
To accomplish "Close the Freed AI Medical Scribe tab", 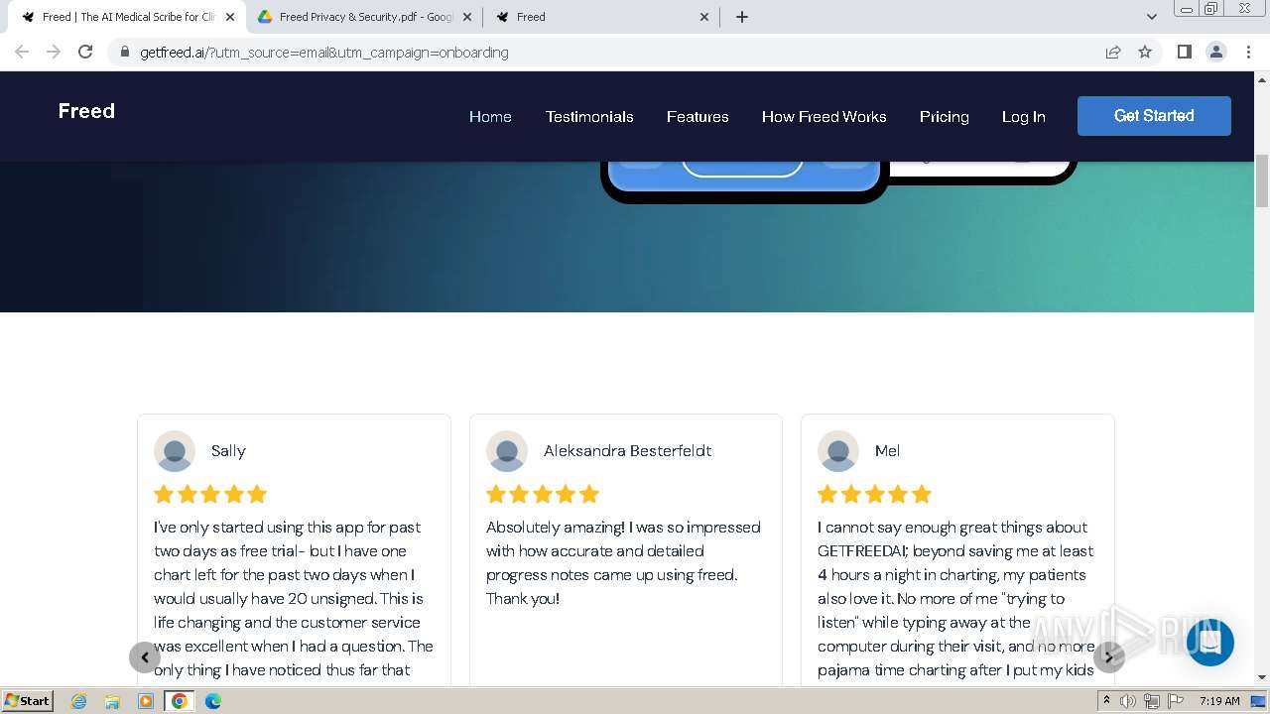I will [230, 17].
